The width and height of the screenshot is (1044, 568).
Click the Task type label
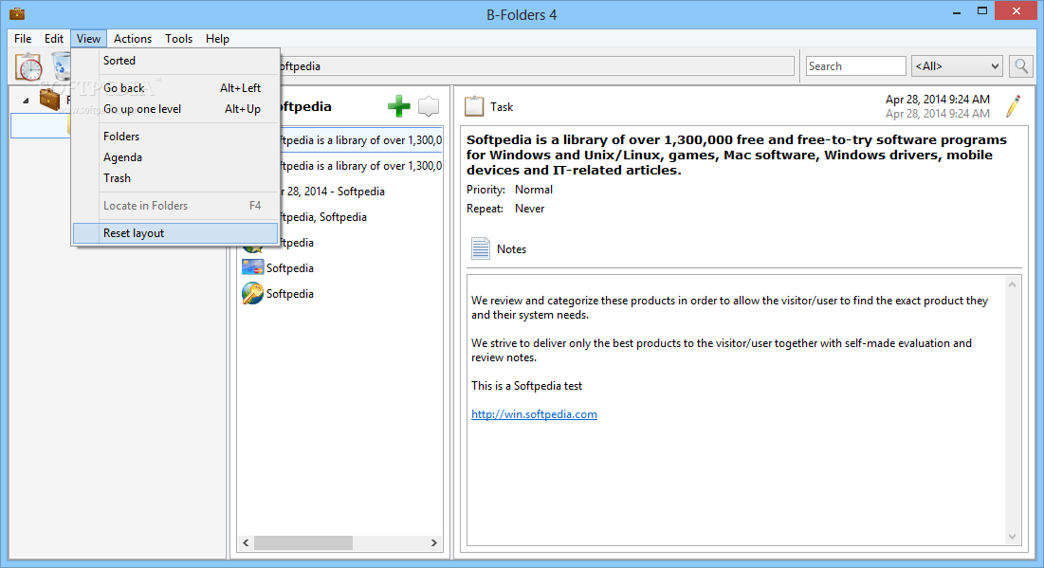(x=502, y=106)
